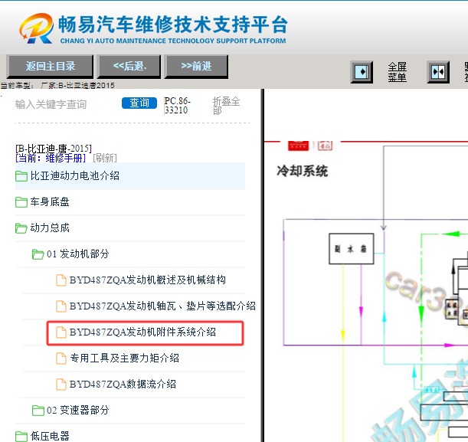This screenshot has height=442, width=468.
Task: Click the PC.86-33210 text
Action: click(177, 106)
